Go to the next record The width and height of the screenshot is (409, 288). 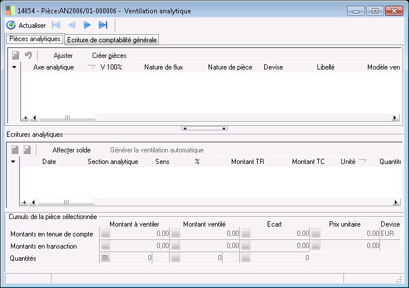point(87,25)
